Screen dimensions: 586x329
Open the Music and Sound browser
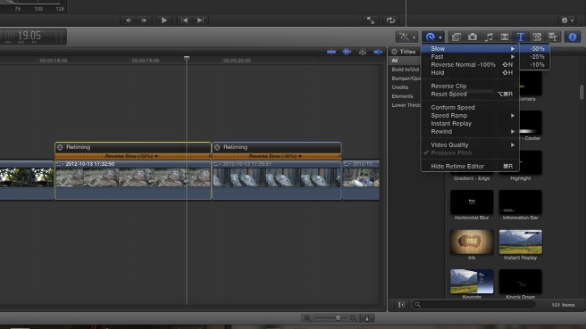489,37
